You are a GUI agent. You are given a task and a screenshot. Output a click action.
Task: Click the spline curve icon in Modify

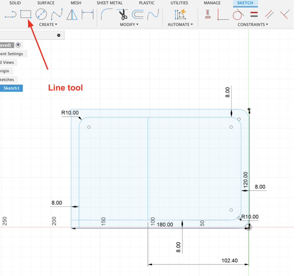coord(153,15)
